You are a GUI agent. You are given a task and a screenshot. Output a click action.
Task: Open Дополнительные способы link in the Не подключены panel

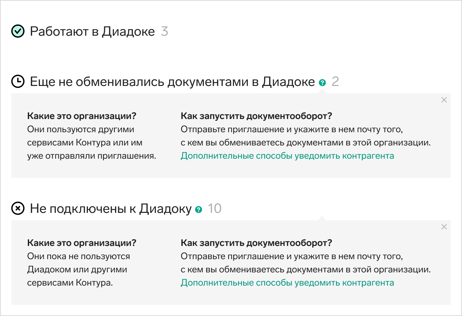[x=287, y=283]
